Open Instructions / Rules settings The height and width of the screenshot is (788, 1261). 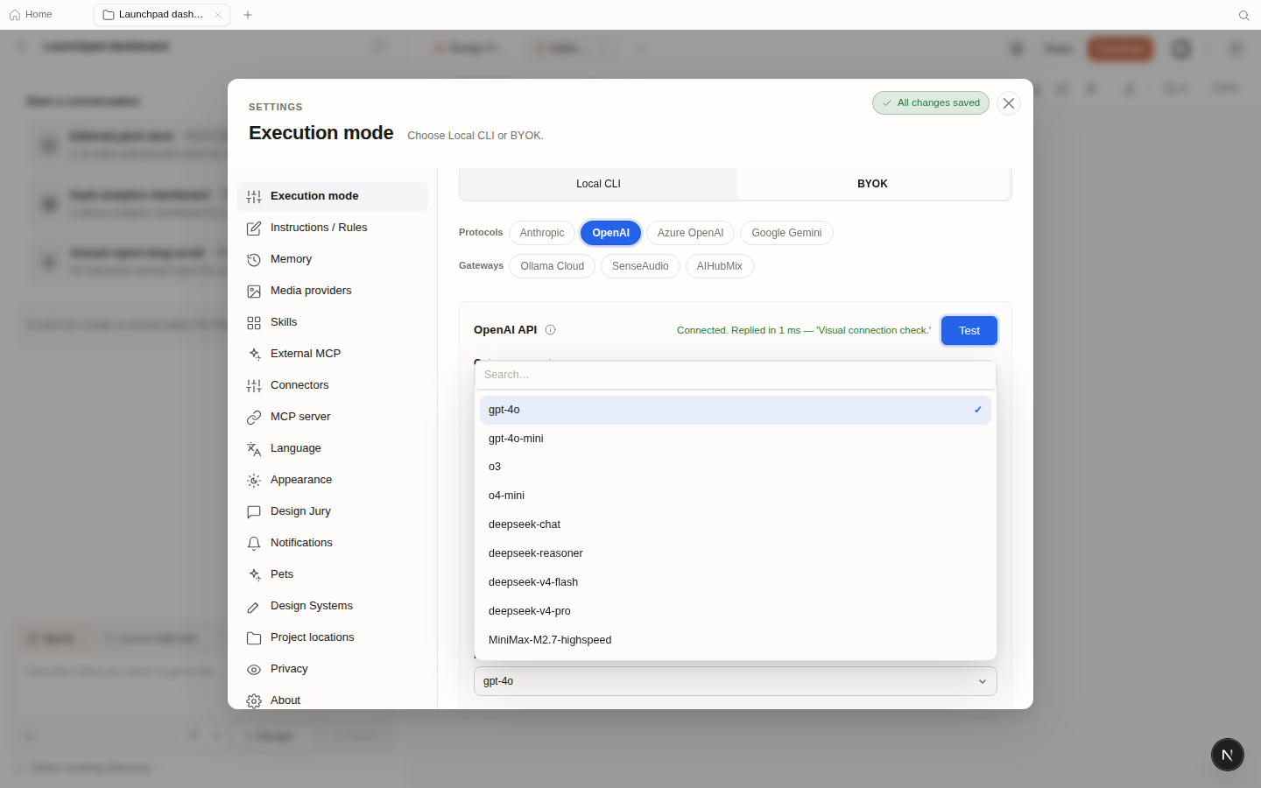pos(332,228)
